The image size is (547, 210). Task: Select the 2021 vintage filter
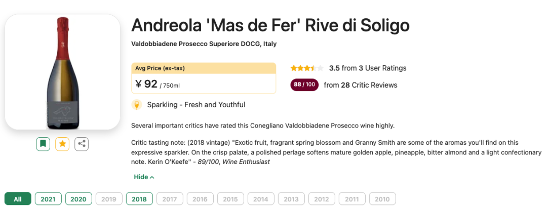pyautogui.click(x=48, y=199)
